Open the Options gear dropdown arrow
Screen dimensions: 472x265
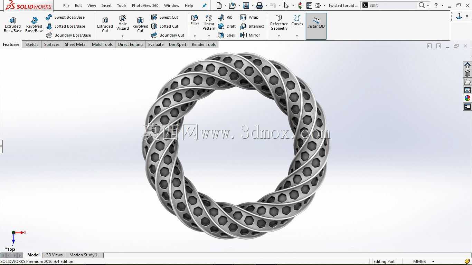324,6
